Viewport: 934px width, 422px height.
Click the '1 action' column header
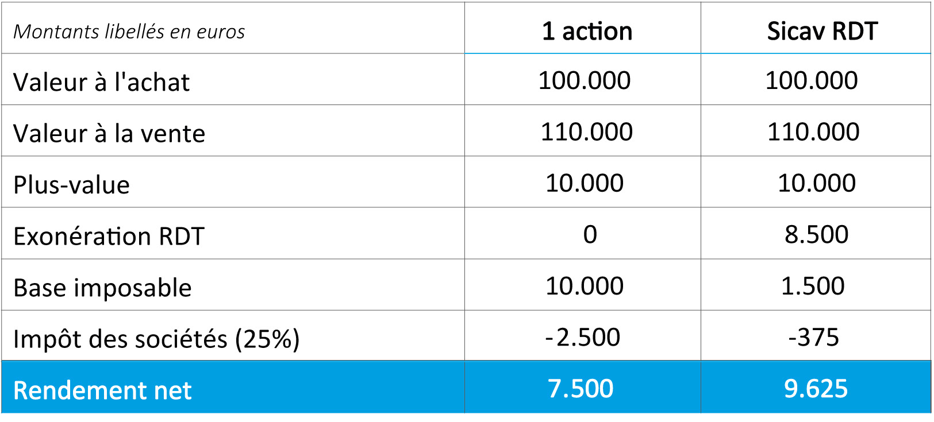pos(587,32)
